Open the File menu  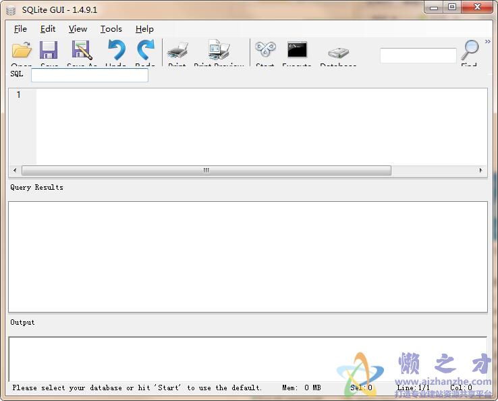[x=20, y=29]
